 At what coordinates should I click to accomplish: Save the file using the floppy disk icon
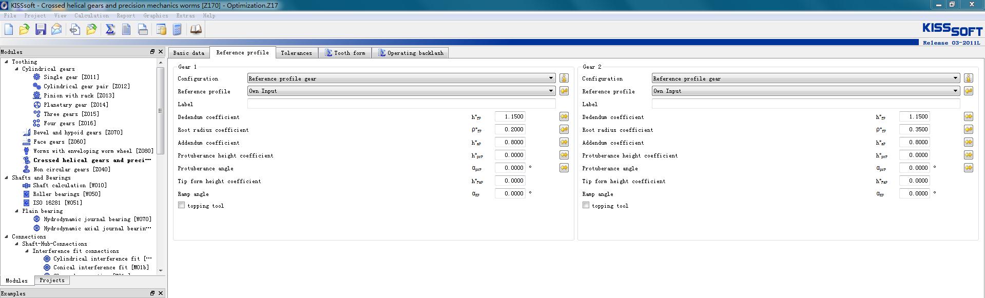click(41, 29)
